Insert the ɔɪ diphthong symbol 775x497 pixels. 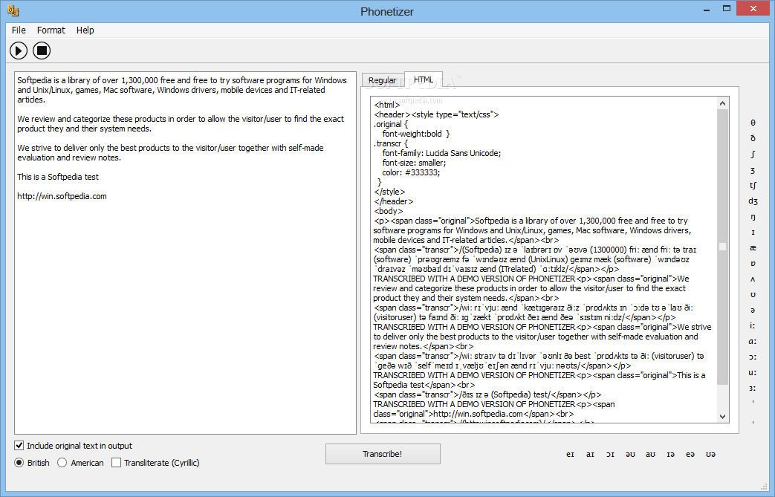point(610,455)
